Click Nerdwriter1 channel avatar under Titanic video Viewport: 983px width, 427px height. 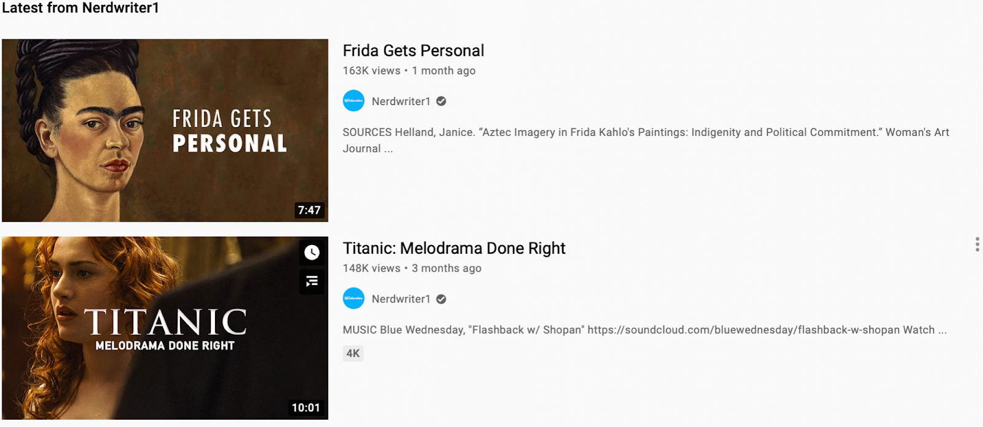354,299
